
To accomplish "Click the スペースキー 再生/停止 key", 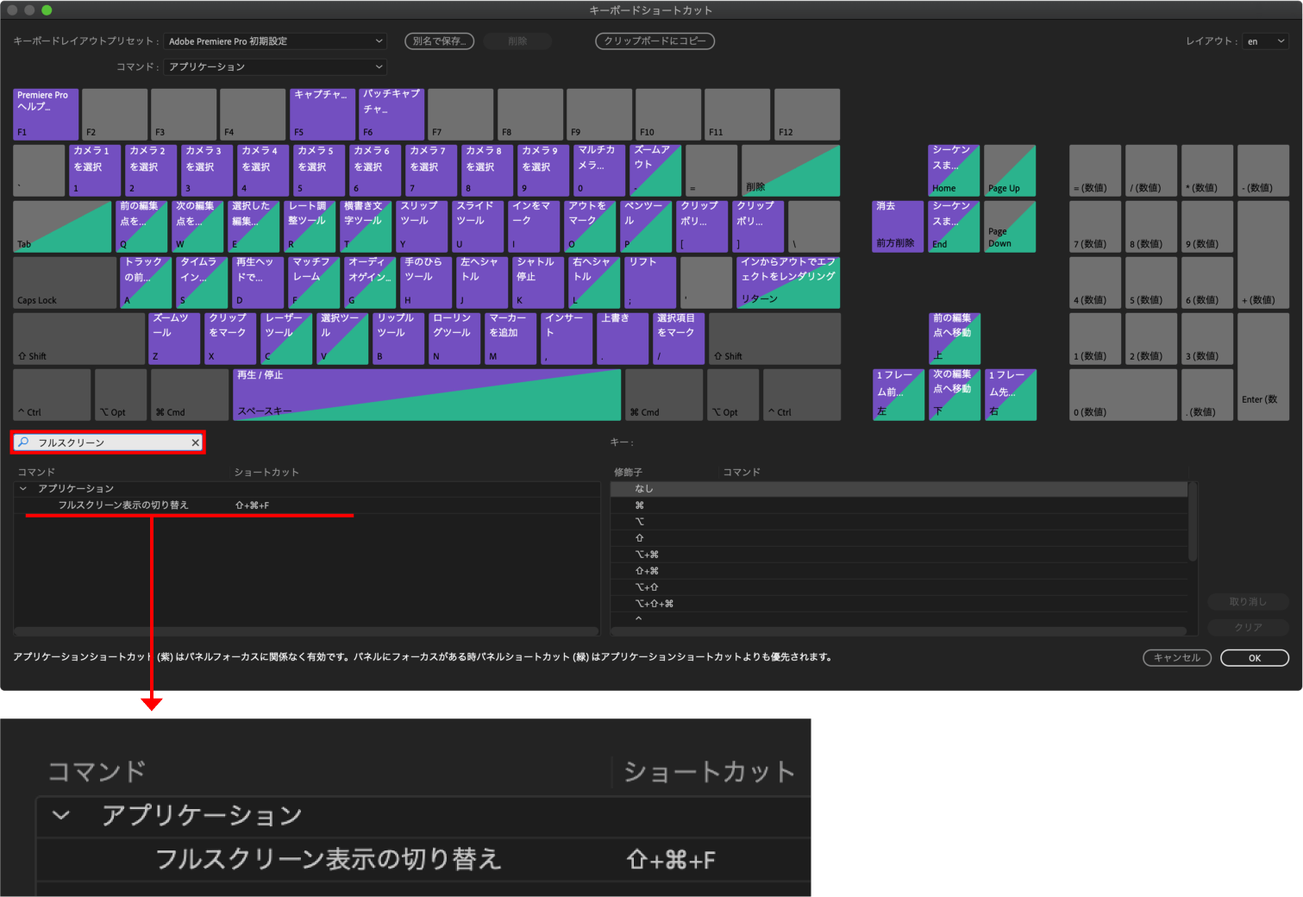I will 427,394.
